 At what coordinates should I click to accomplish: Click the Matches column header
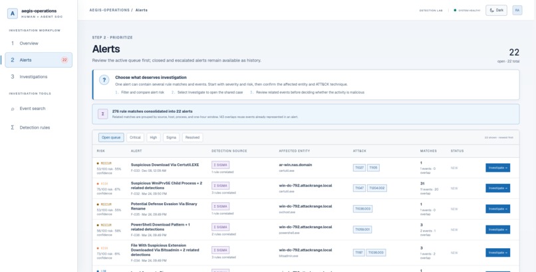428,151
